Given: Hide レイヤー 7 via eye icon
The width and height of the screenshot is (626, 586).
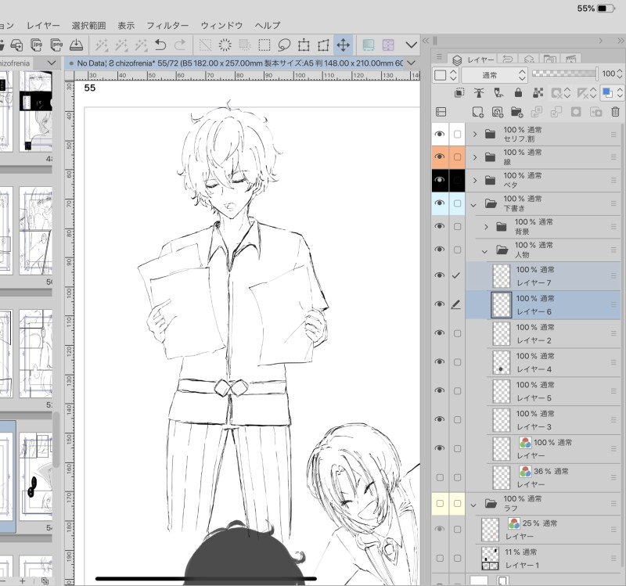Looking at the screenshot, I should coord(440,275).
